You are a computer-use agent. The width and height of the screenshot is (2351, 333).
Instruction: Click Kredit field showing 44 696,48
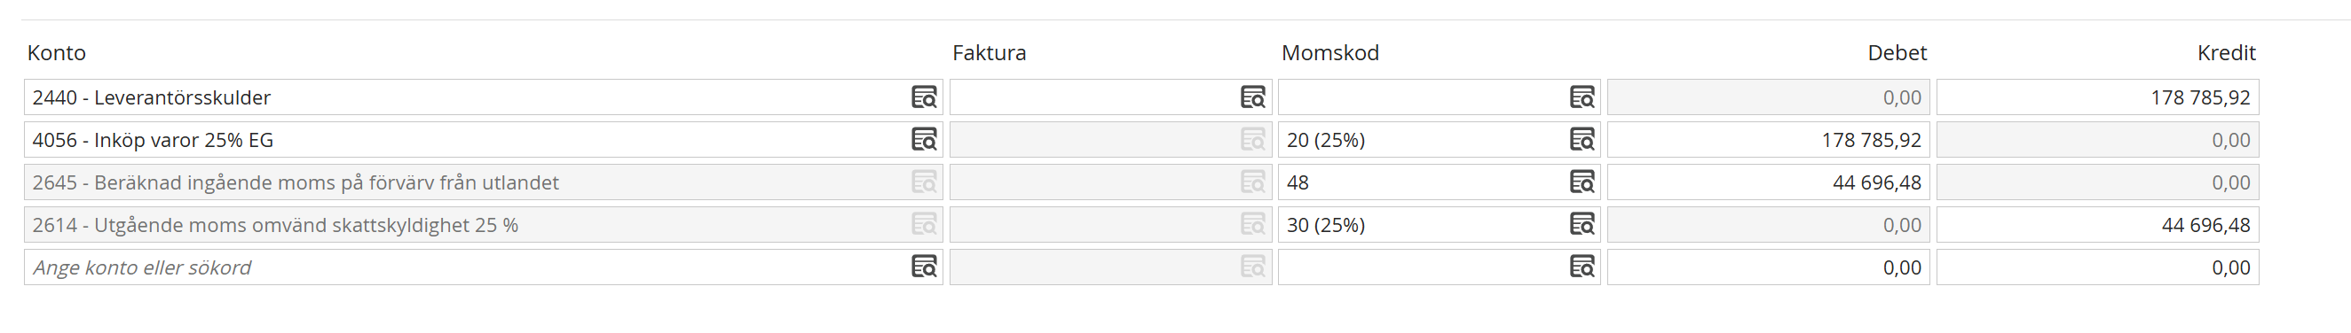[2097, 225]
